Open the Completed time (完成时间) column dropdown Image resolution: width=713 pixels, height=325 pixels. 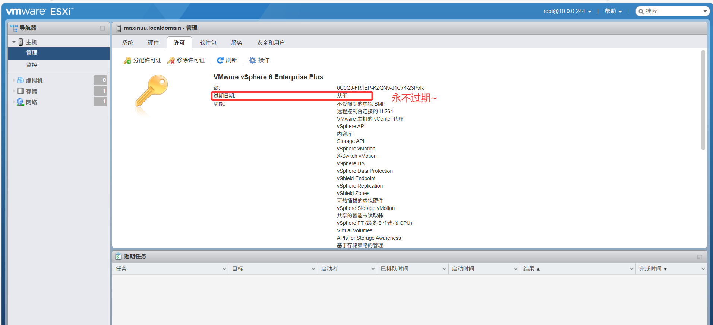[x=703, y=269]
